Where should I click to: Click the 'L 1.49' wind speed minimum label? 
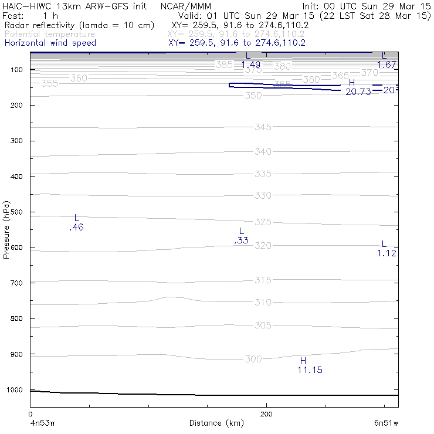pos(251,60)
